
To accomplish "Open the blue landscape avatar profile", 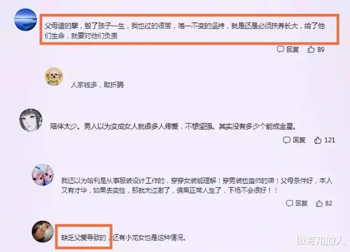I will coord(25,19).
